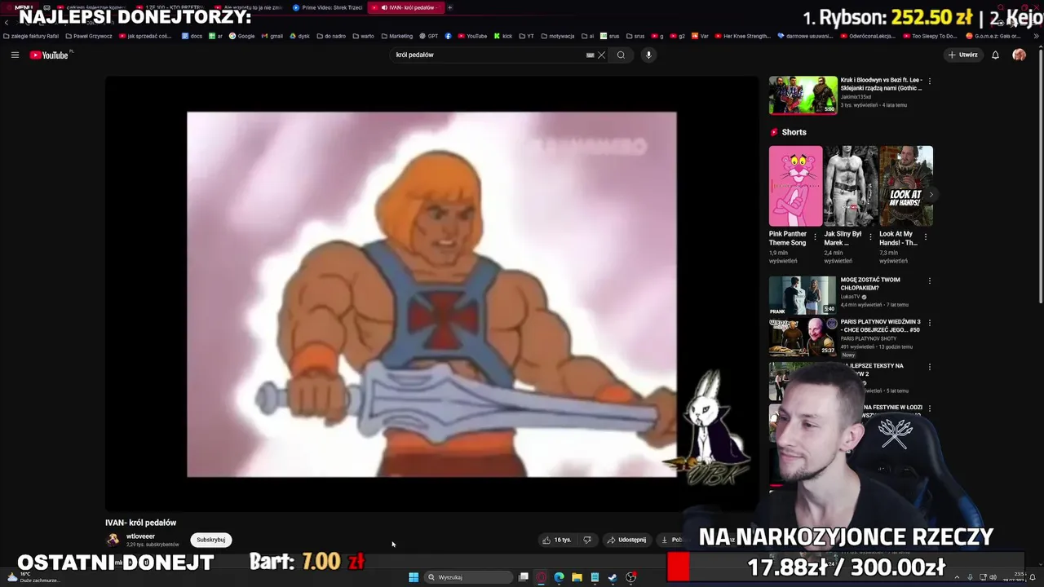The height and width of the screenshot is (587, 1044).
Task: Open Her Knee Strength bookmark
Action: (741, 36)
